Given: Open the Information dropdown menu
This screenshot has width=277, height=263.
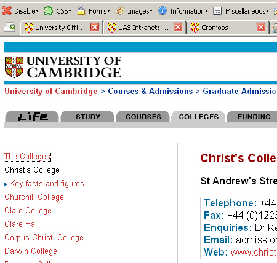Looking at the screenshot, I should [189, 11].
